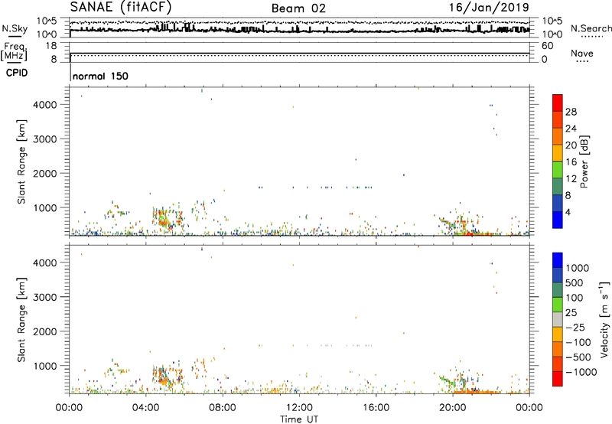This screenshot has width=612, height=424.
Task: Click "3000" range tick in power panel
Action: (45, 139)
